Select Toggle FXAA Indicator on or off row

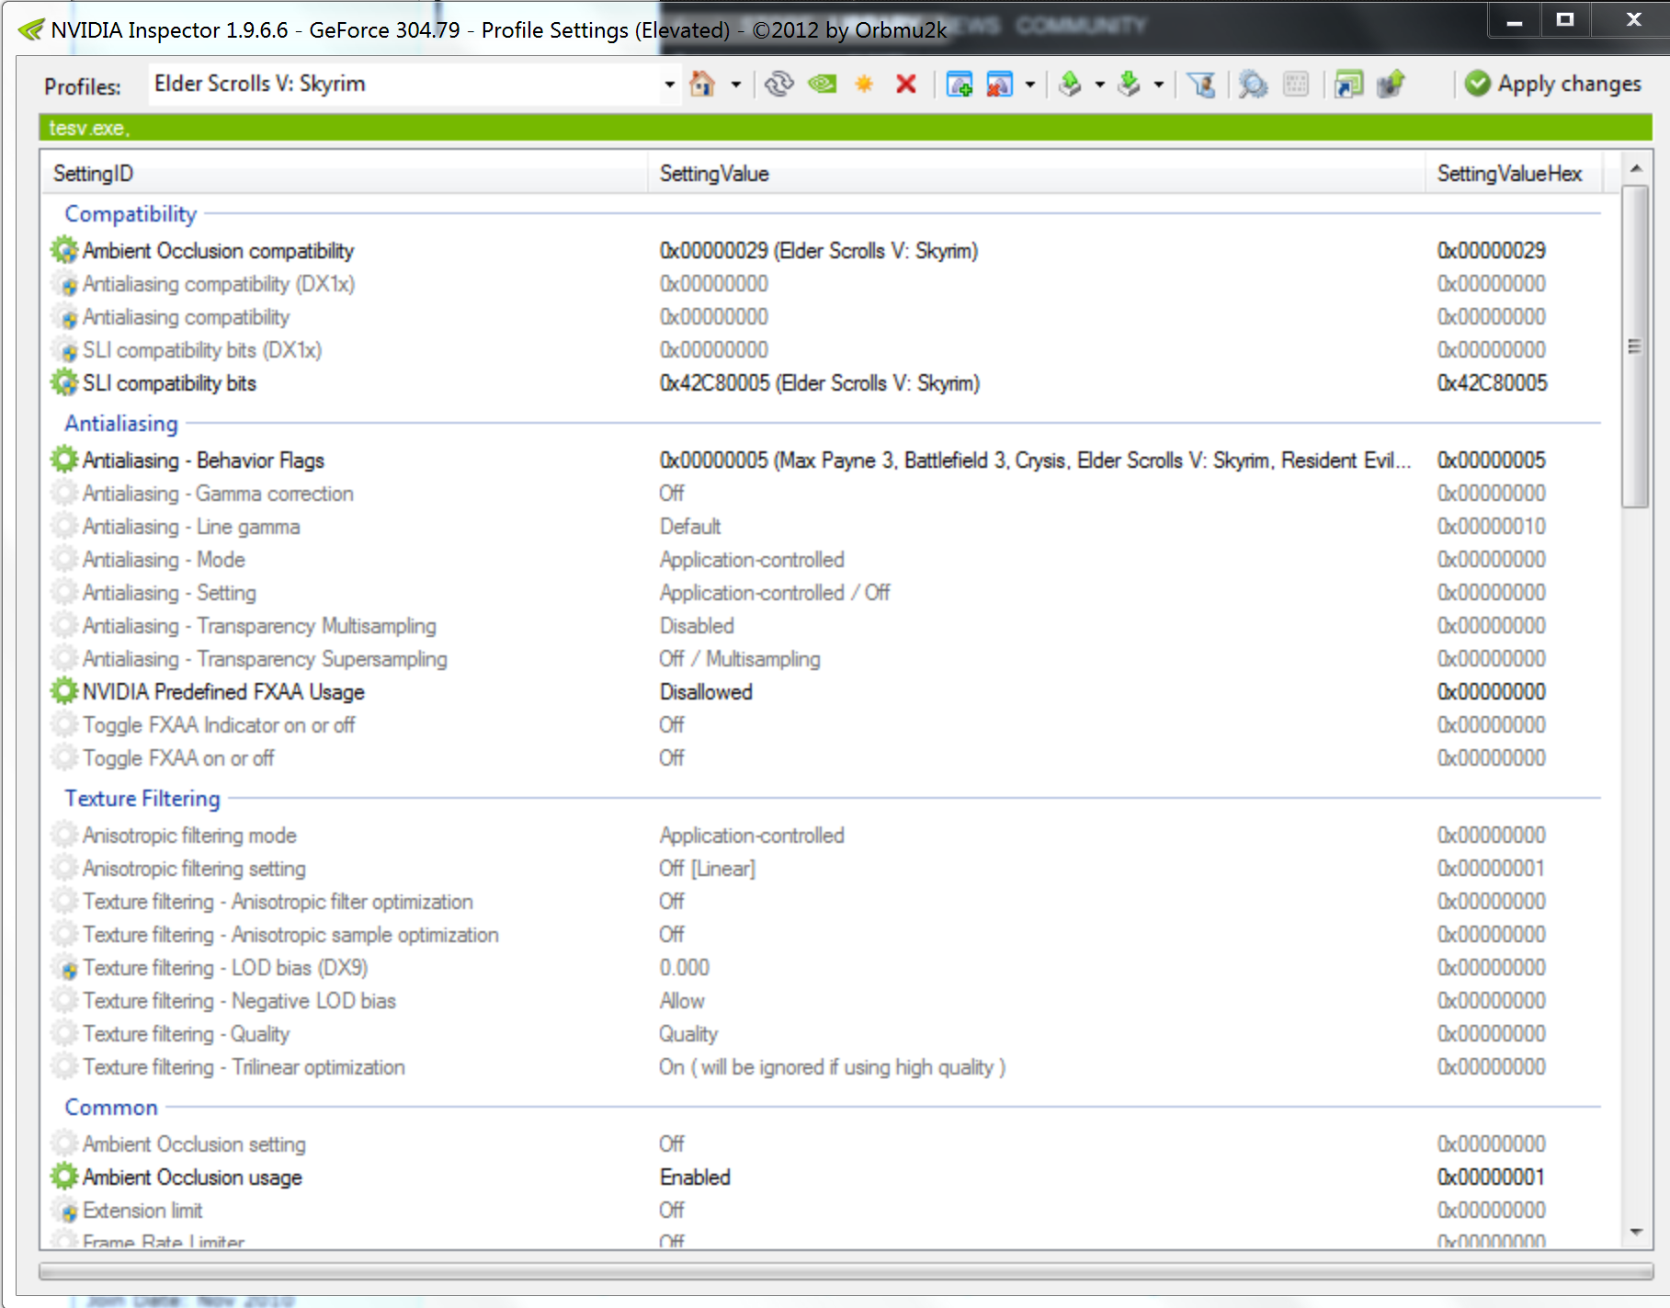click(825, 725)
